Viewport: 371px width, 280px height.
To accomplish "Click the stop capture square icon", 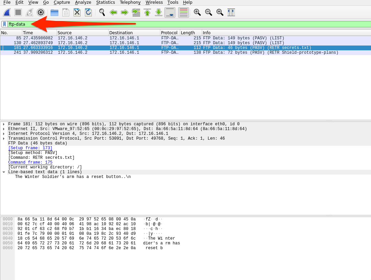I will pyautogui.click(x=18, y=13).
